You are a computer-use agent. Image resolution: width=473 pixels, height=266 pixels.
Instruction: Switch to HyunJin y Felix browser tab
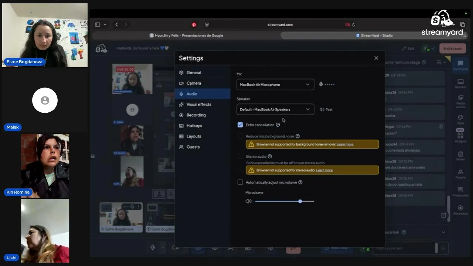pyautogui.click(x=186, y=35)
